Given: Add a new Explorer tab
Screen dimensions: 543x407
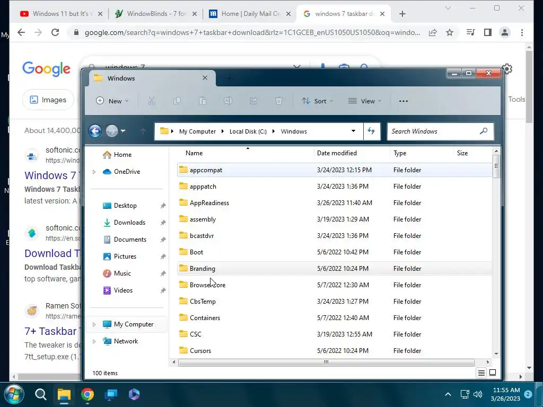Looking at the screenshot, I should [229, 78].
